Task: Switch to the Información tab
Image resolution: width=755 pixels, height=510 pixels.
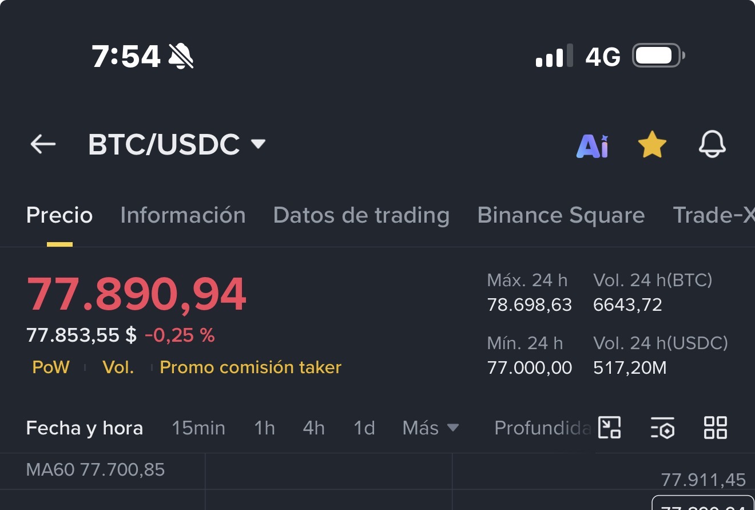Action: coord(183,215)
